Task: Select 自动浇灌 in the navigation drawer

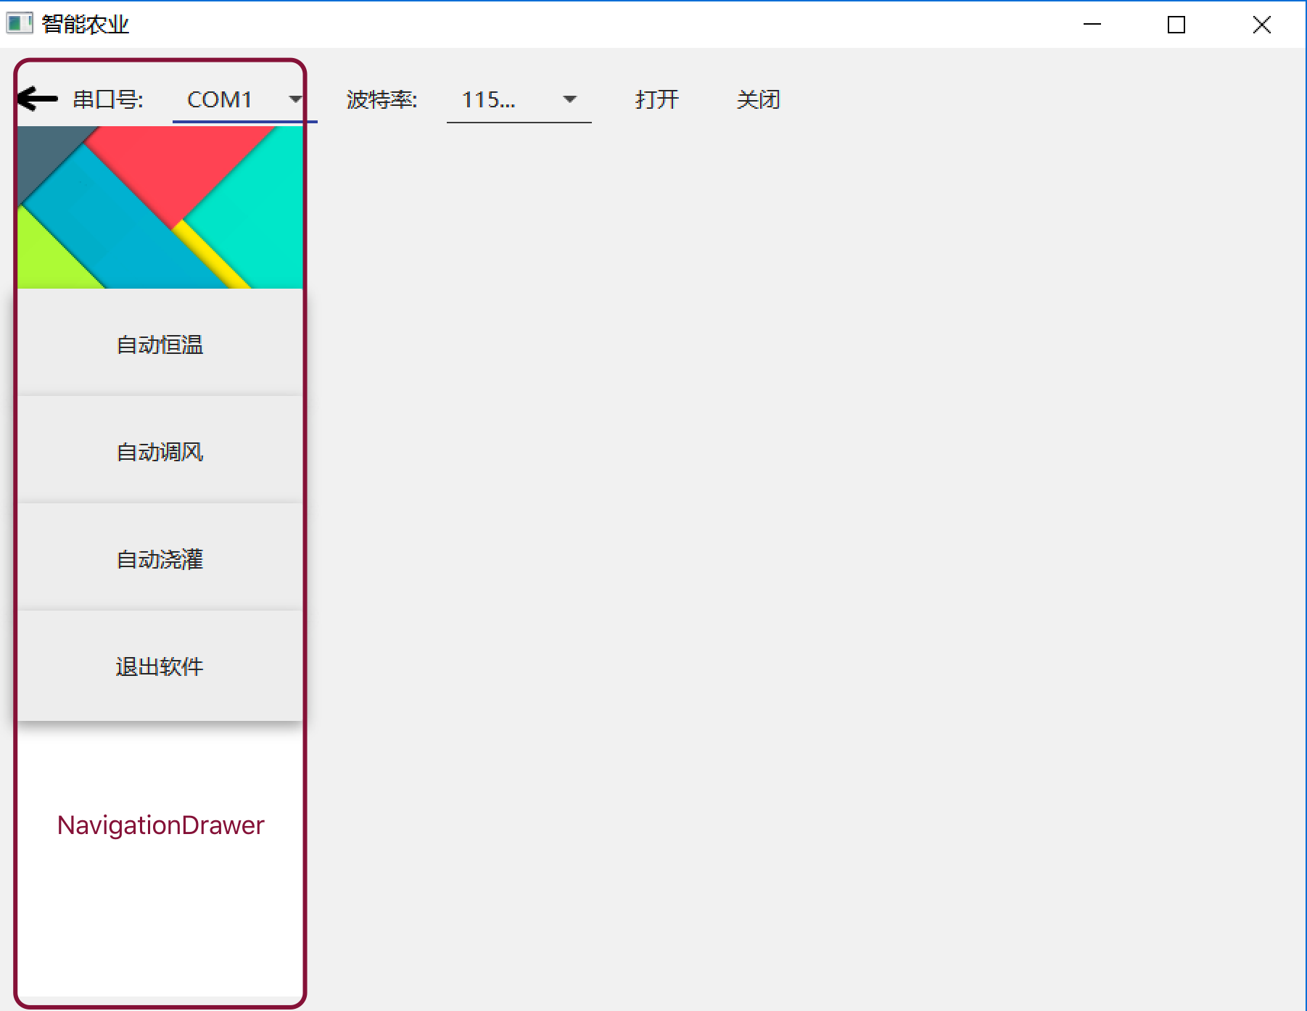Action: click(x=160, y=559)
